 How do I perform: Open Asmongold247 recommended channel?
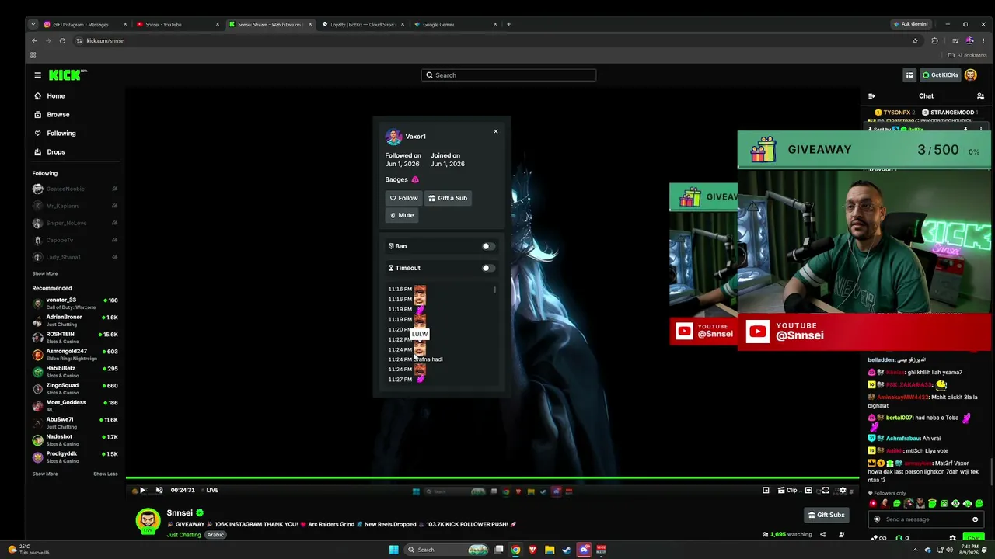[75, 354]
